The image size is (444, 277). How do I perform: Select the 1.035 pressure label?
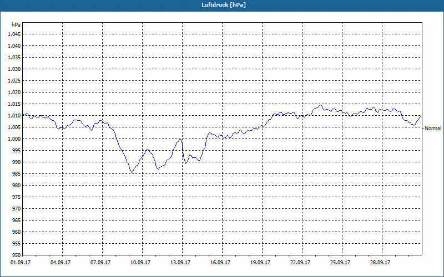coord(14,58)
